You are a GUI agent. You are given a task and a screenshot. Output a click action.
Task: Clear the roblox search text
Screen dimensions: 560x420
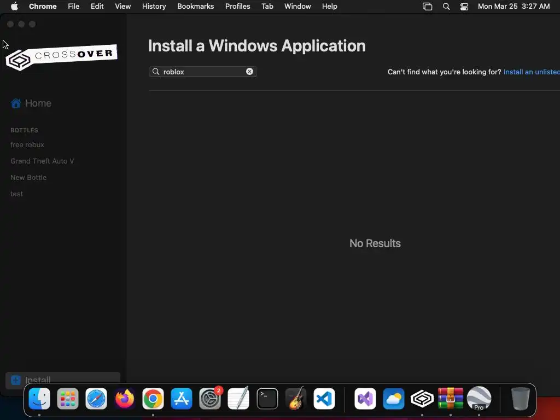tap(249, 72)
